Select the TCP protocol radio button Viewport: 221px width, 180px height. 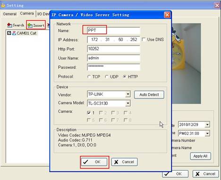[x=89, y=77]
